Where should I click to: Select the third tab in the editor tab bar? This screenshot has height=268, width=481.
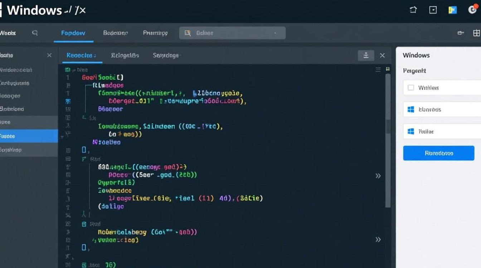point(166,55)
